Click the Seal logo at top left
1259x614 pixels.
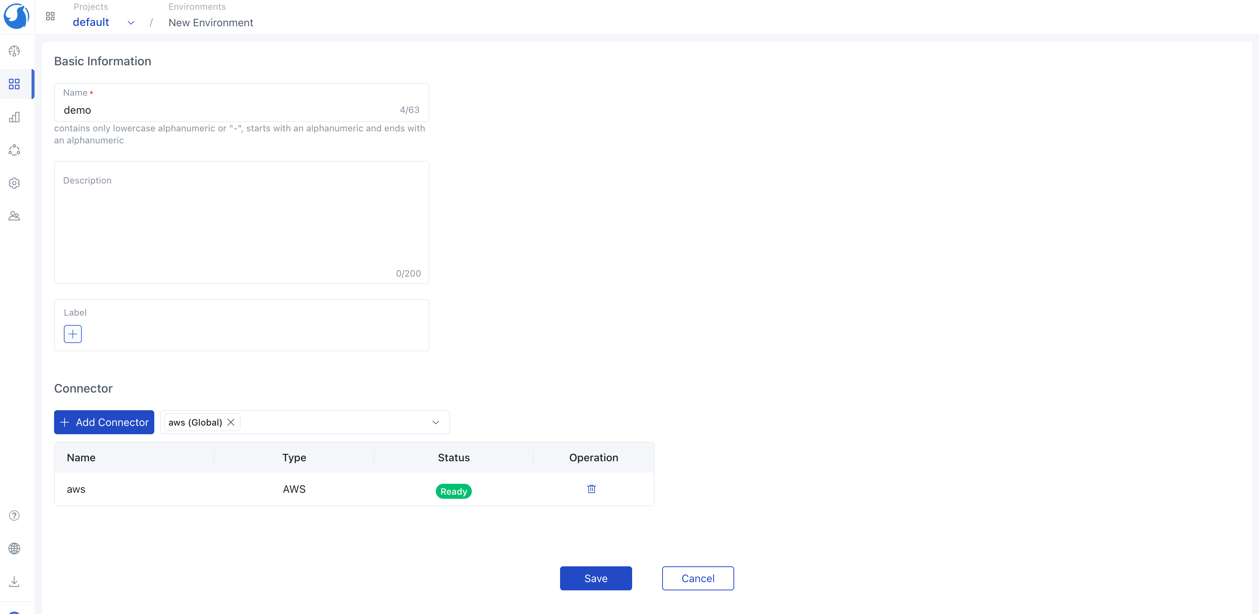[x=16, y=16]
